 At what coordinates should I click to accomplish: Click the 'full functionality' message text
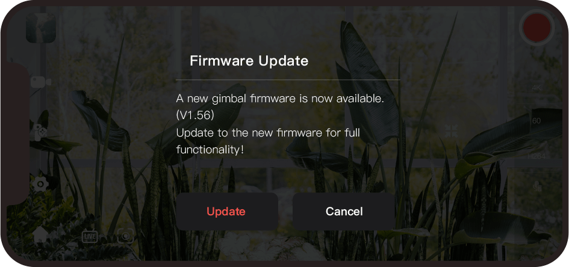coord(268,141)
